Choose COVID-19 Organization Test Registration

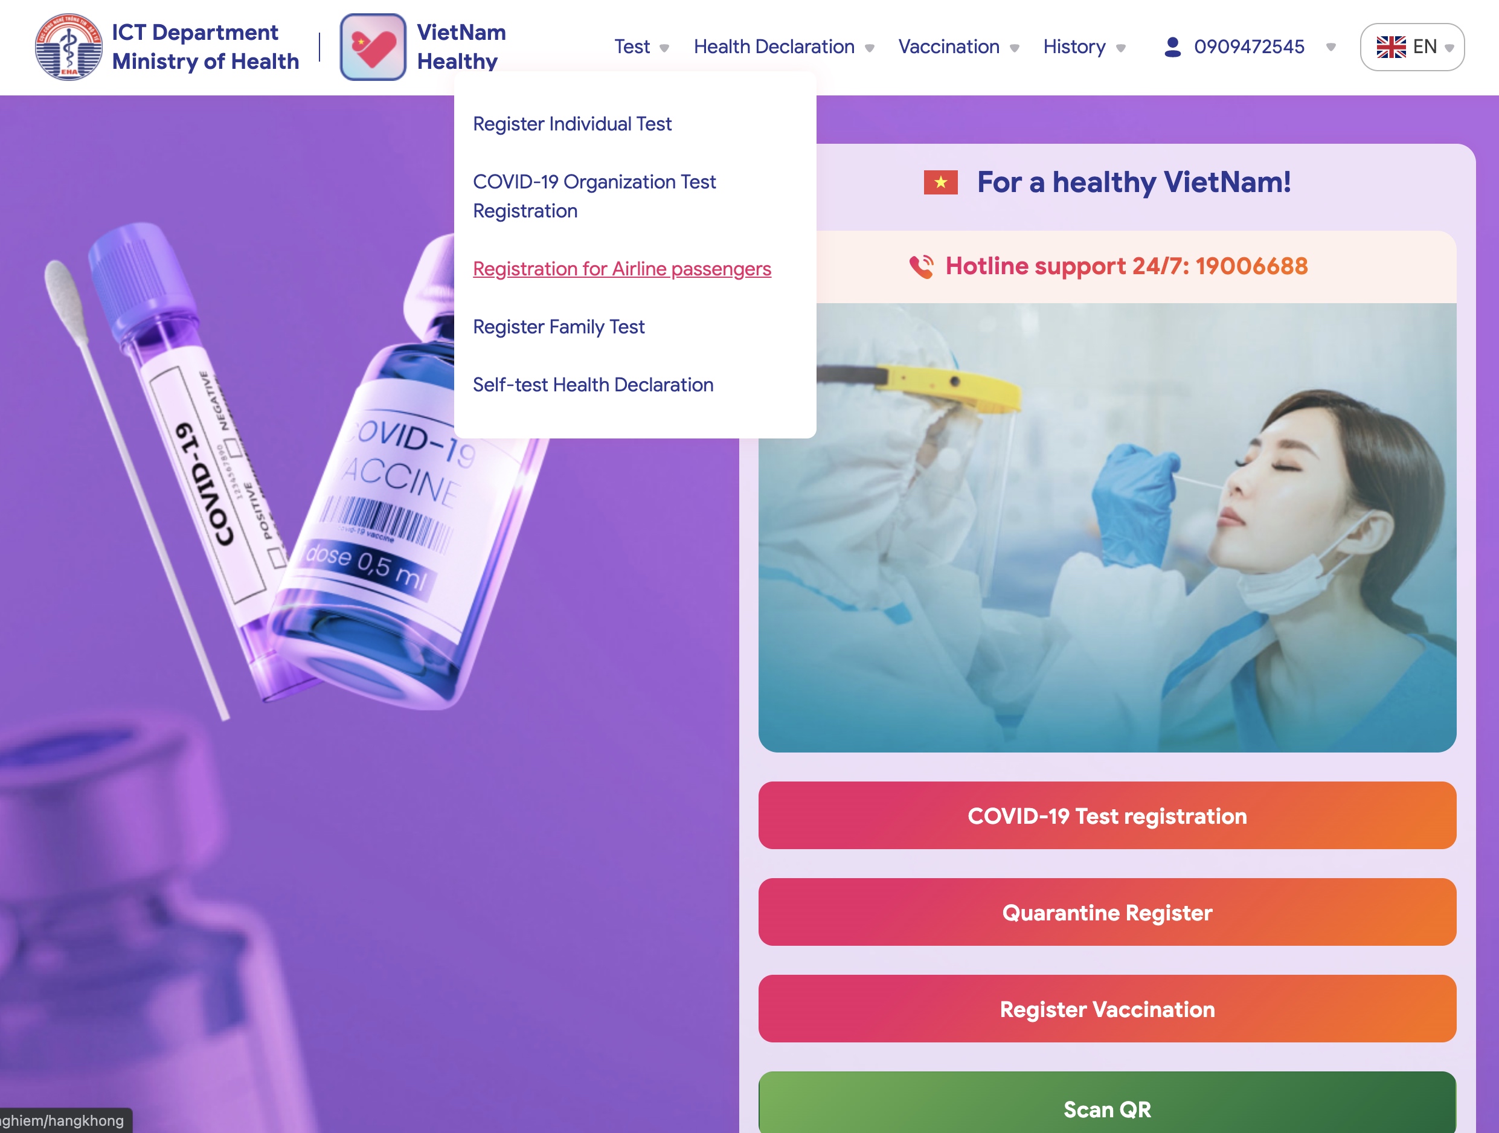tap(594, 196)
